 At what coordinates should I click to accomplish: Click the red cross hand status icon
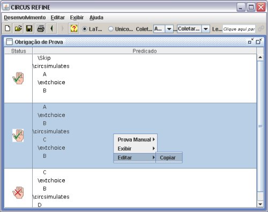18,193
